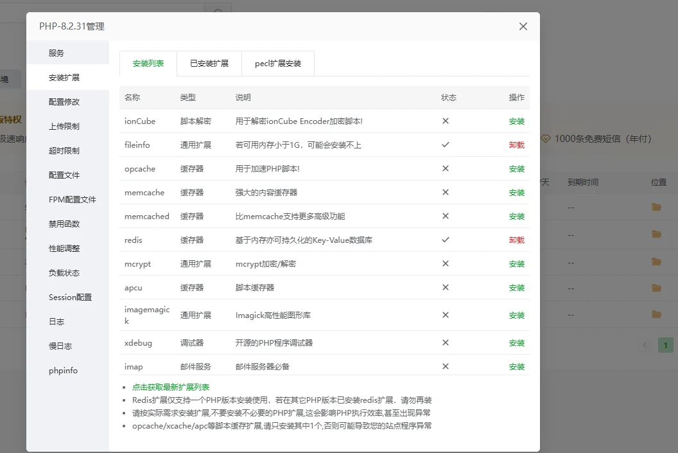Click the xdebug extension name
This screenshot has width=678, height=453.
(x=138, y=343)
